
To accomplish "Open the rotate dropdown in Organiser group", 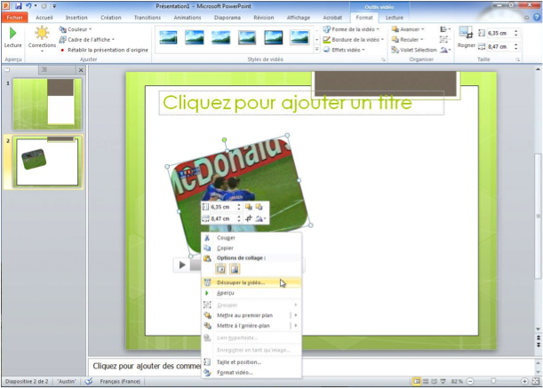I will pyautogui.click(x=445, y=50).
